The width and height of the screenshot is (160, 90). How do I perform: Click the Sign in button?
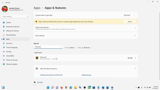click(x=130, y=21)
